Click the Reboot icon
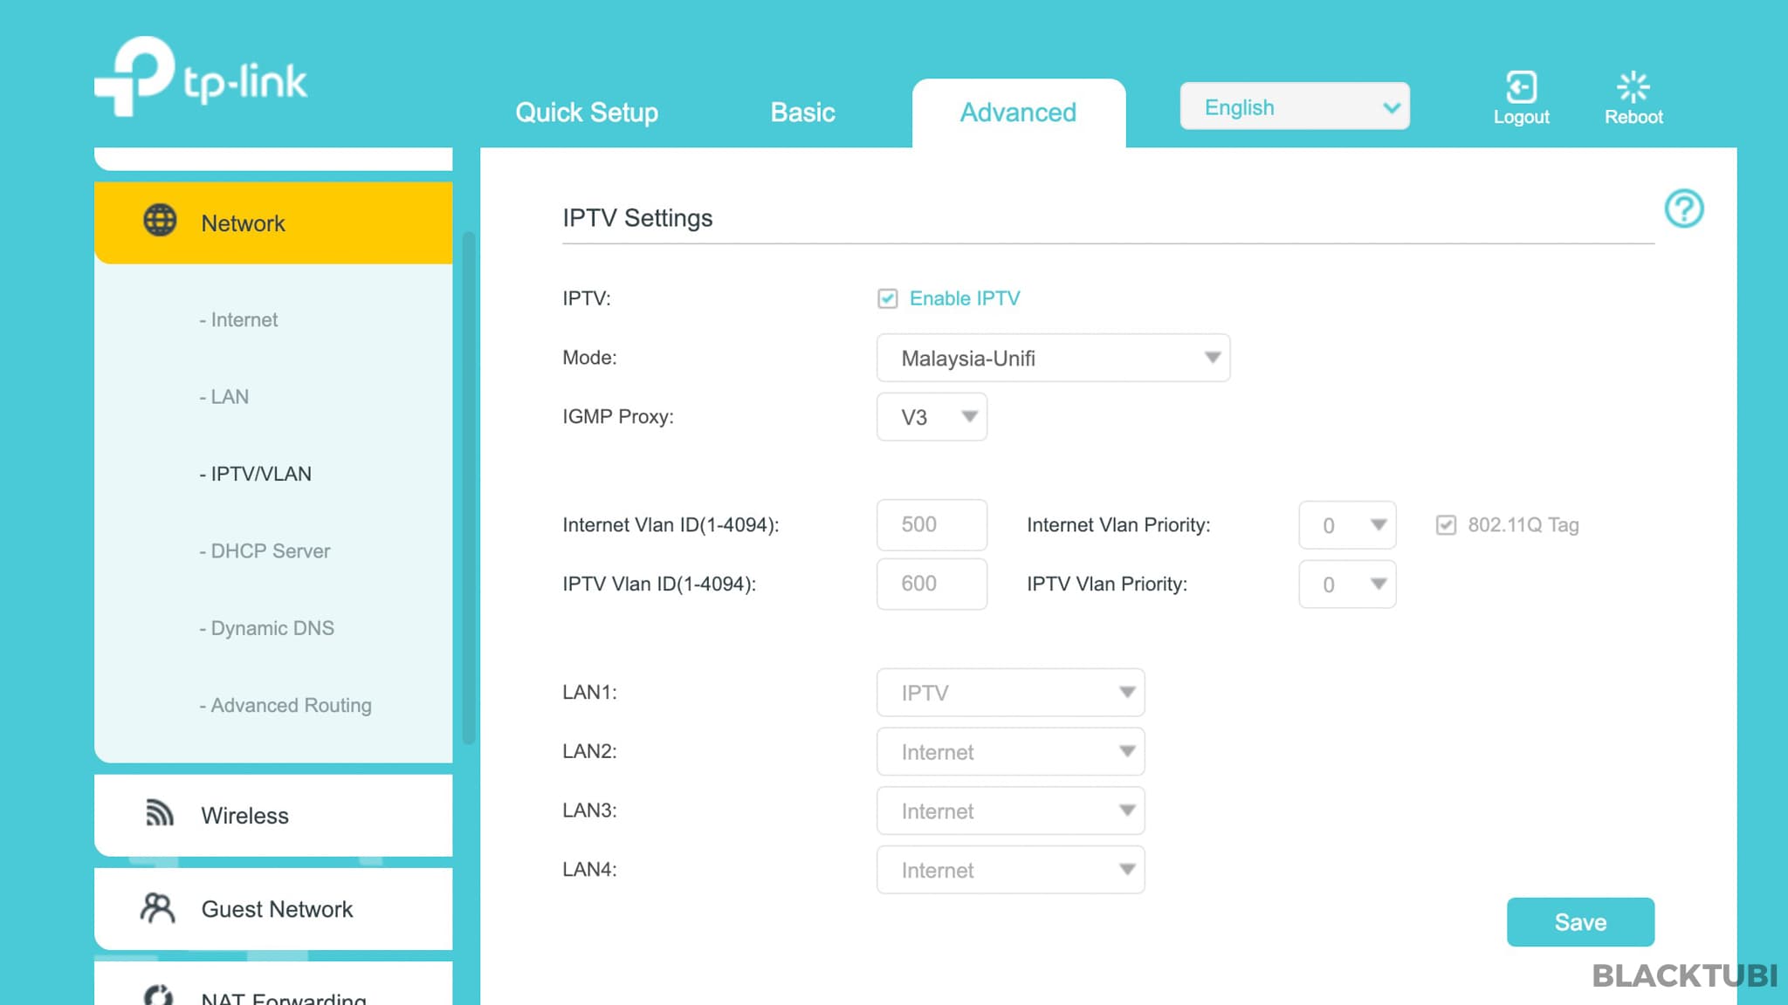Viewport: 1788px width, 1005px height. pos(1633,87)
